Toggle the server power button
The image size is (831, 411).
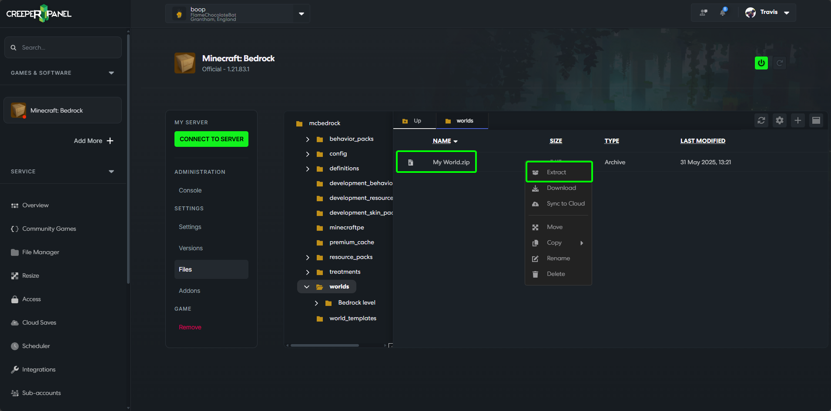(x=761, y=63)
